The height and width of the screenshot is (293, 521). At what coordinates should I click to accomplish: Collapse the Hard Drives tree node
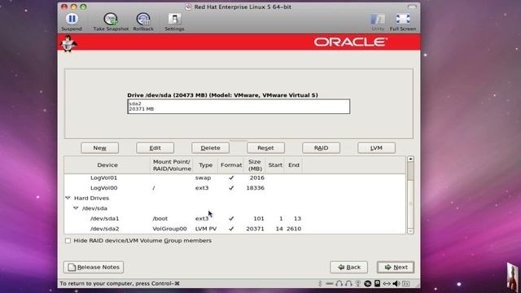68,198
